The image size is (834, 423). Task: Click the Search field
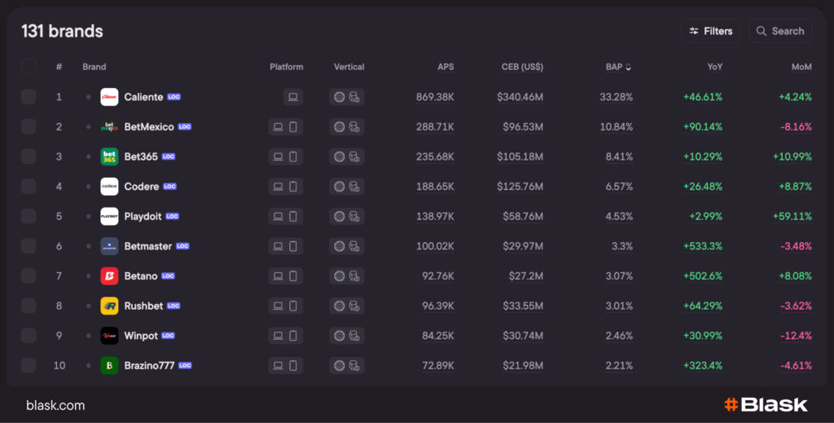pos(780,31)
